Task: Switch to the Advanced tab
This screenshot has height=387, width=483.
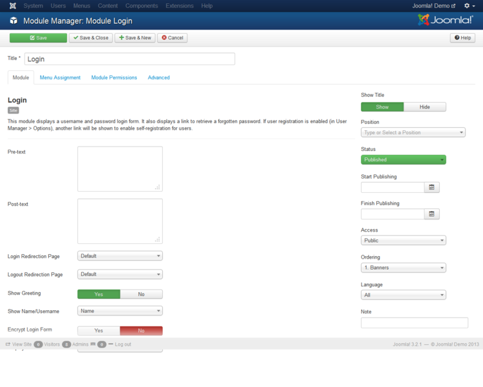Action: click(159, 77)
